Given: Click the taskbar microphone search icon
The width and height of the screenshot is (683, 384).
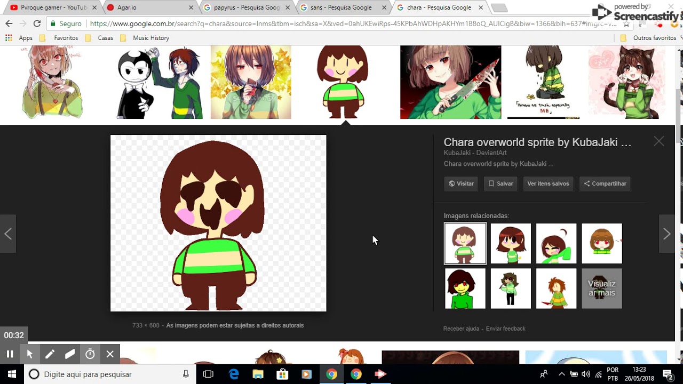Looking at the screenshot, I should pyautogui.click(x=186, y=374).
